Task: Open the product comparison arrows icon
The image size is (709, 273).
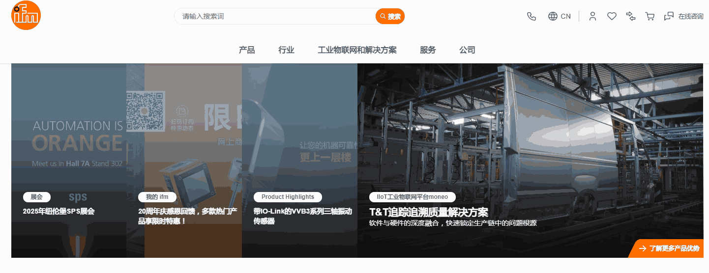Action: [x=631, y=16]
